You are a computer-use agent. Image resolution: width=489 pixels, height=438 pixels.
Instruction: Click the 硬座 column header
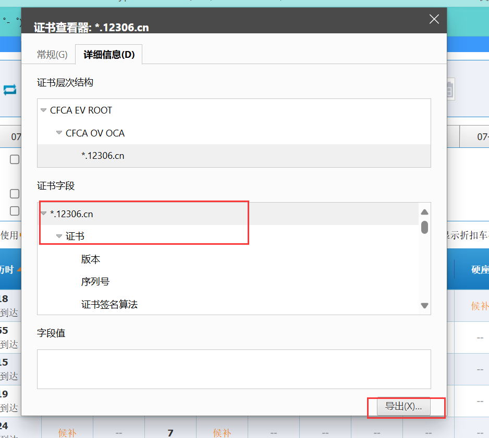[480, 269]
